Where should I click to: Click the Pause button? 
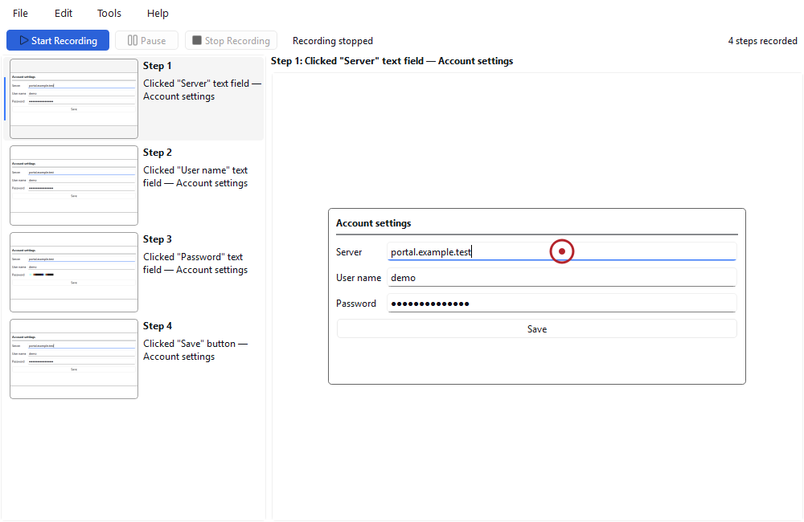[x=146, y=40]
